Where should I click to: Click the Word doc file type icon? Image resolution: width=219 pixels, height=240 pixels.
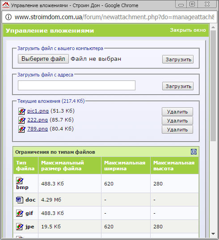[20, 200]
